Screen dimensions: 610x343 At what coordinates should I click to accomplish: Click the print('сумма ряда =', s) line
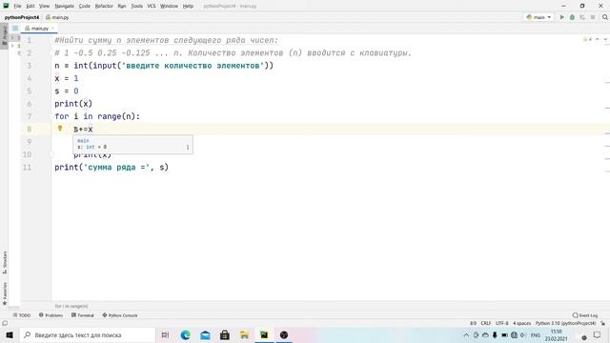(112, 168)
